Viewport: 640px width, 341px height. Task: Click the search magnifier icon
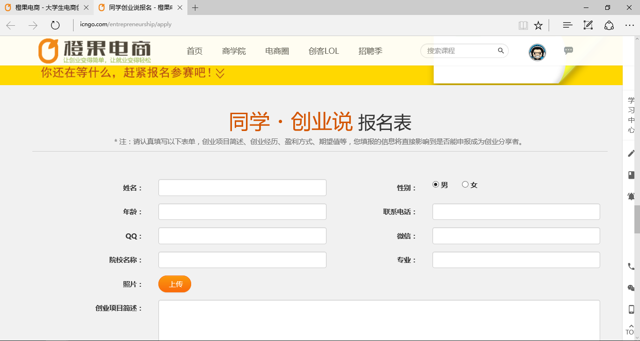(501, 51)
